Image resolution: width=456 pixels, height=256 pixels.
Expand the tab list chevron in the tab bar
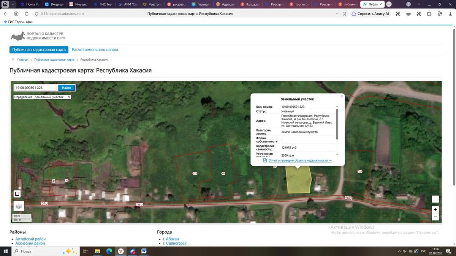(13, 4)
